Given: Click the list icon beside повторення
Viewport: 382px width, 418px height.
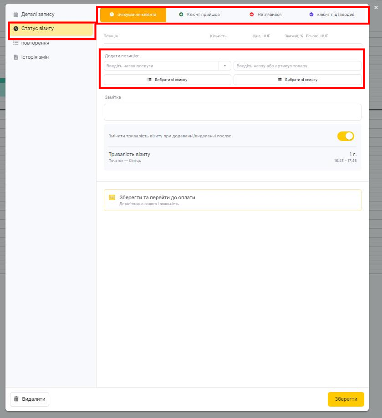Looking at the screenshot, I should 16,43.
